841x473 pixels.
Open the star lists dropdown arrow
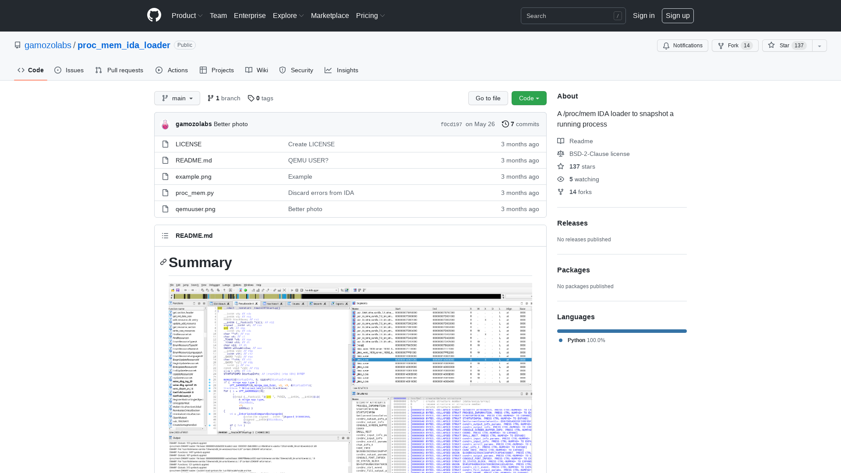(820, 46)
